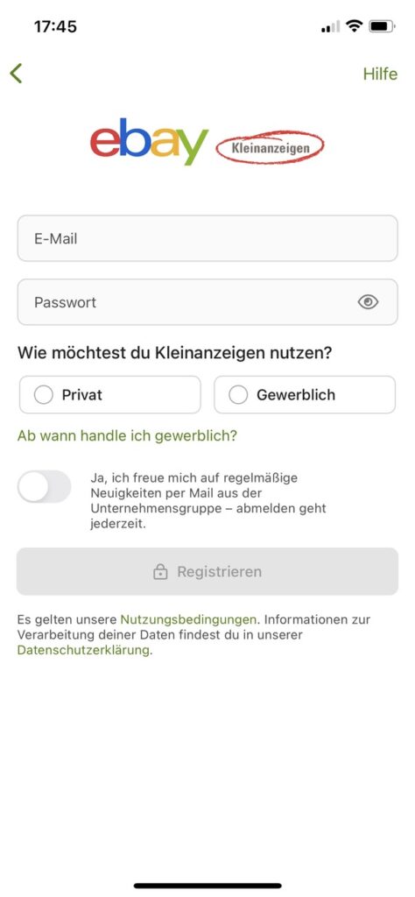
Task: Click the Registrieren button
Action: (207, 571)
